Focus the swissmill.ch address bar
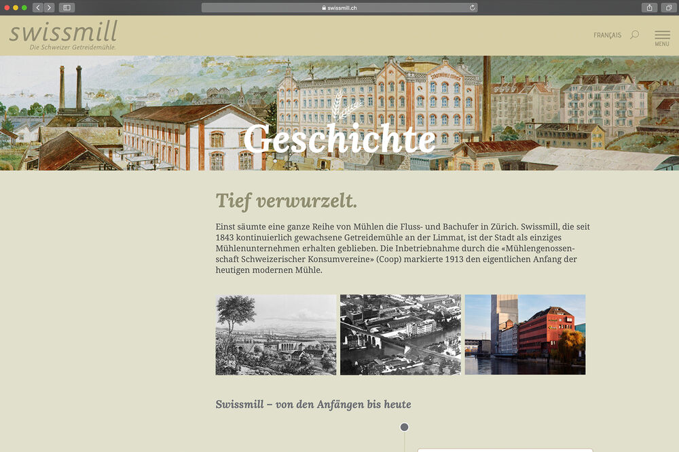The height and width of the screenshot is (452, 679). [x=339, y=7]
